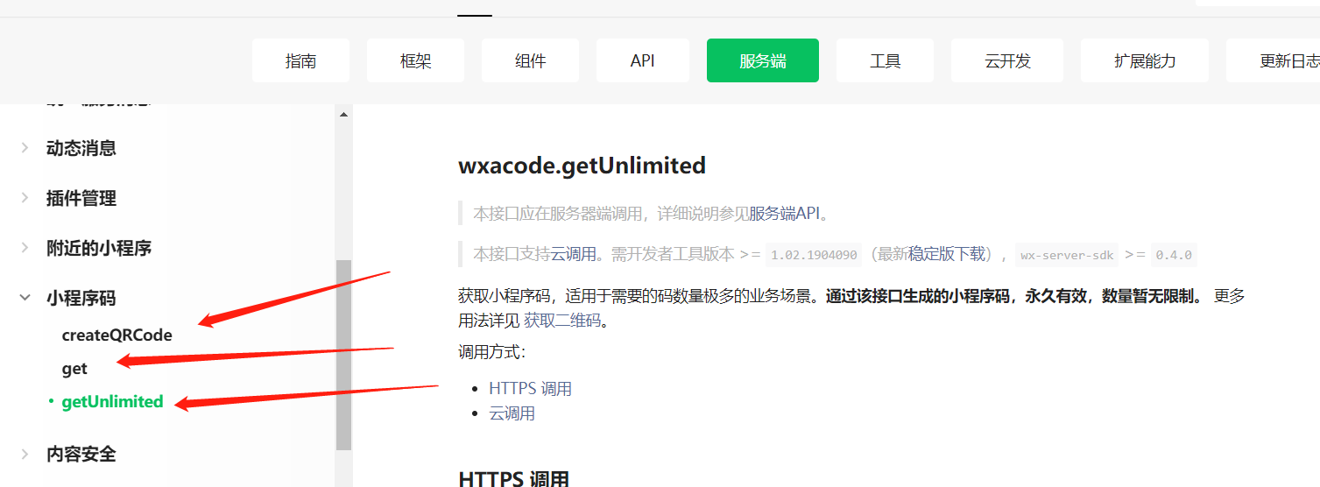Image resolution: width=1320 pixels, height=487 pixels.
Task: Switch to the 指南 tab
Action: tap(300, 61)
